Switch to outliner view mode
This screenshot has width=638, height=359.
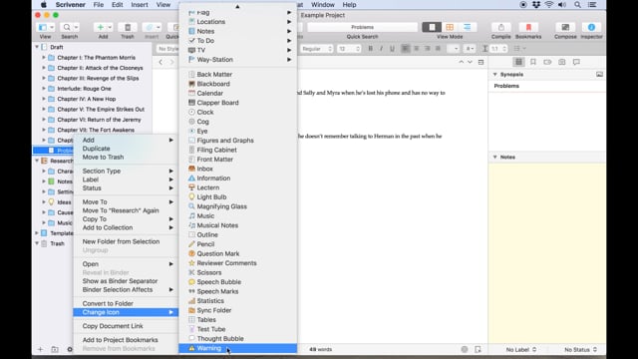click(x=468, y=27)
